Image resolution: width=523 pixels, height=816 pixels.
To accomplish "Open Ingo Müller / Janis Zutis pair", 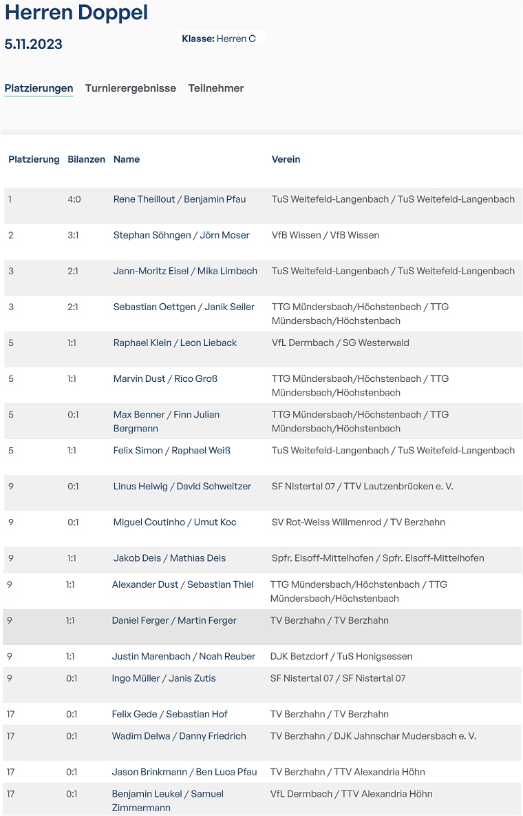I will point(164,678).
